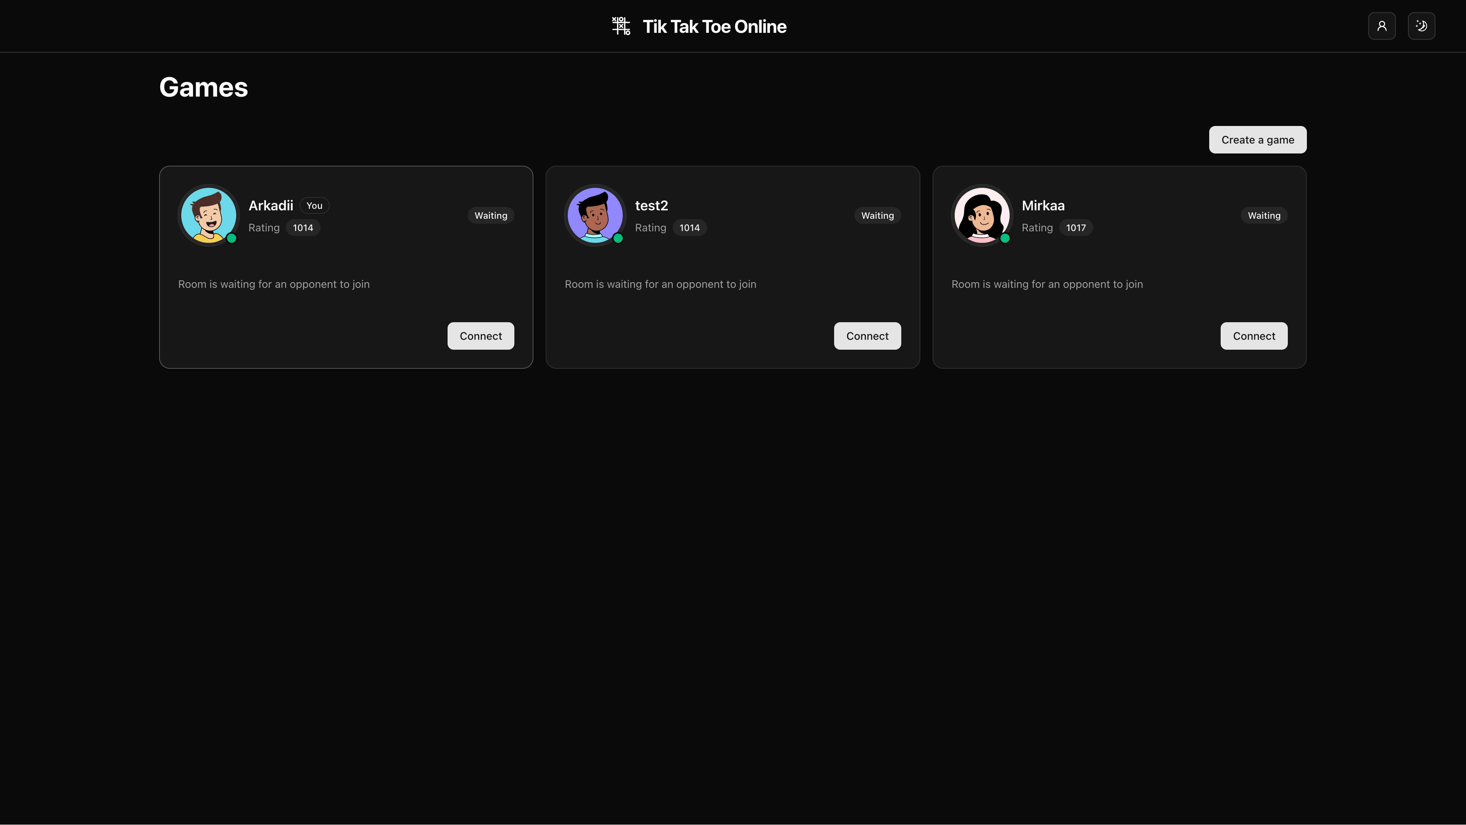Click the Waiting badge on test2's room
1466x825 pixels.
877,215
